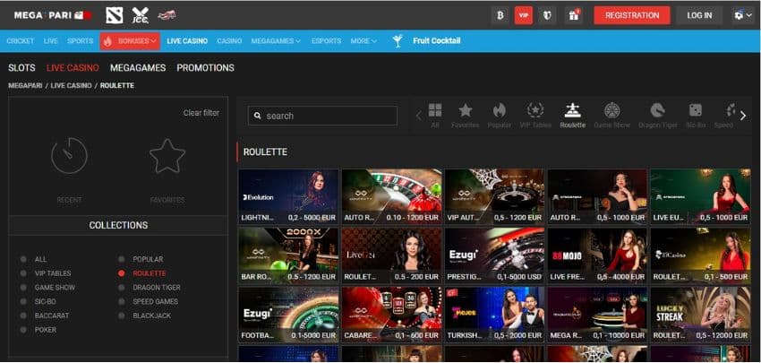Open the Evolution Lightning roulette thumbnail
Screen dimensions: 761x363
pyautogui.click(x=289, y=196)
